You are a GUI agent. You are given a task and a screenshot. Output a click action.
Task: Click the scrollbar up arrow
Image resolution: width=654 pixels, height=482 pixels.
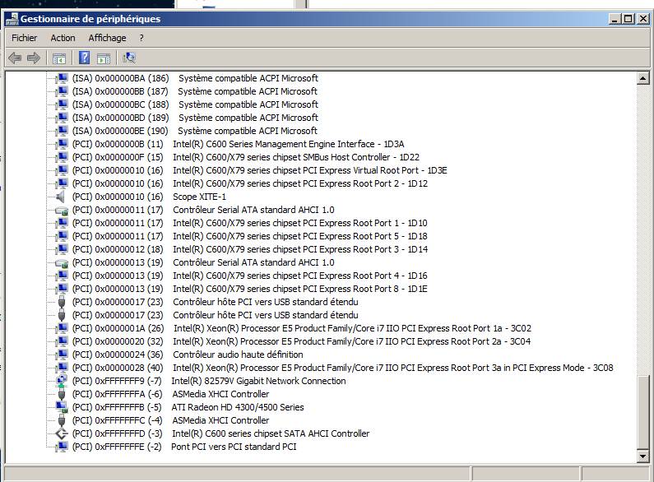pyautogui.click(x=642, y=78)
